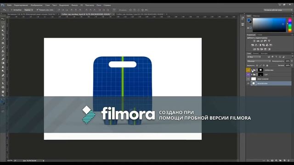Screen dimensions: 294x165
Task: Select the Magic Wand tool
Action: (x=3, y=31)
